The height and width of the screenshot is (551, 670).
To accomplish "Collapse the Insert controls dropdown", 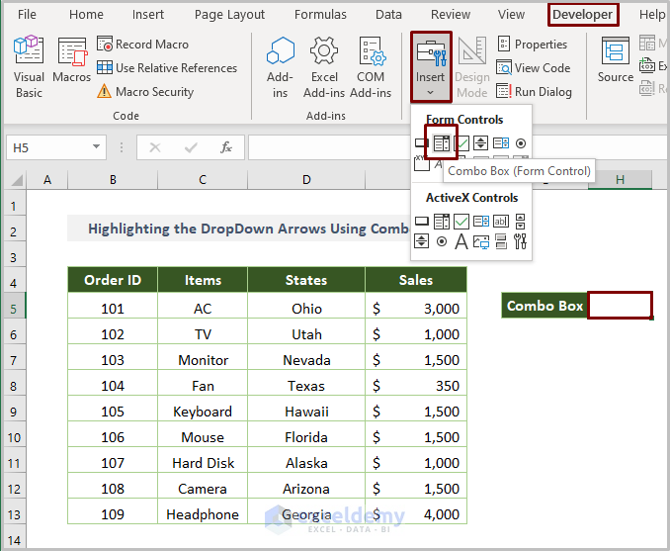I will pyautogui.click(x=430, y=66).
